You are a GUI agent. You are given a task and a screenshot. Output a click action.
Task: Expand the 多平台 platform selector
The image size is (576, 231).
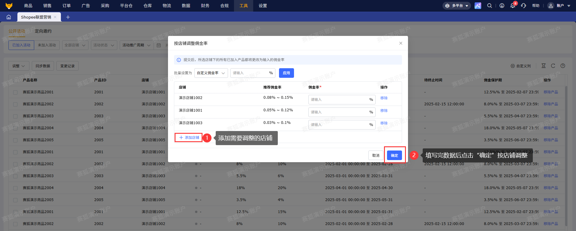457,6
